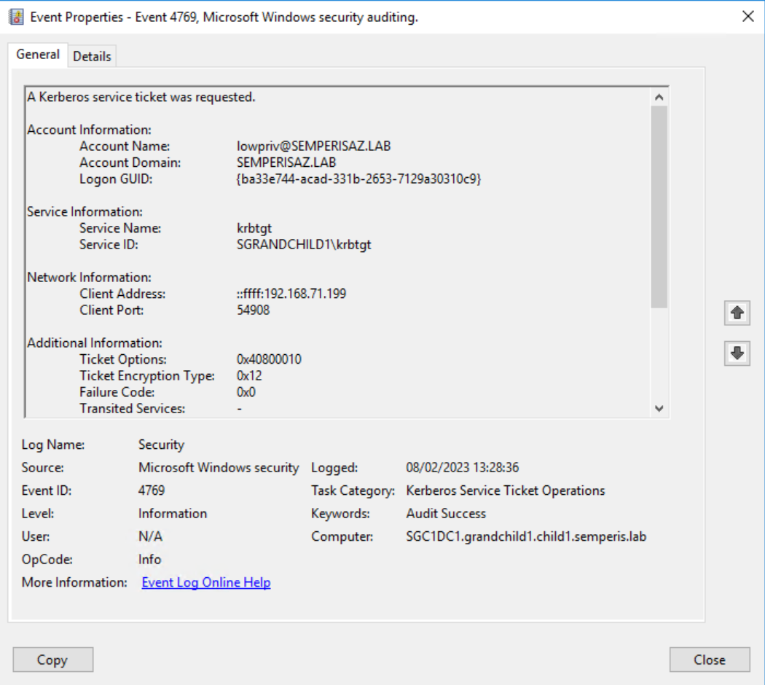
Task: Select the General tab
Action: 38,54
